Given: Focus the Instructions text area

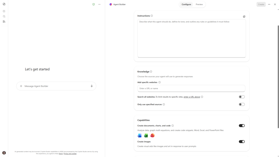Looking at the screenshot, I should pyautogui.click(x=192, y=38).
